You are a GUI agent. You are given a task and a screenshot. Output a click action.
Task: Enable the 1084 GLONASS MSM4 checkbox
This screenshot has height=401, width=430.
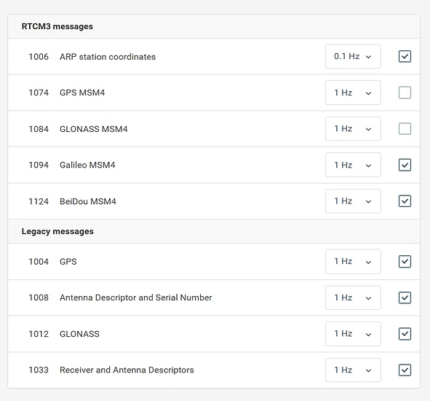click(405, 128)
